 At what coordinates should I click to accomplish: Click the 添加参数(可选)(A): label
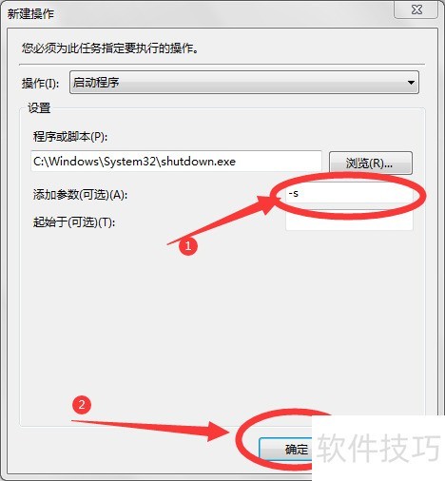tap(80, 194)
